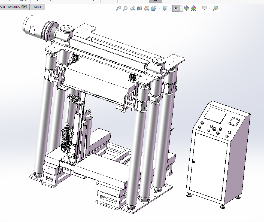This screenshot has height=222, width=264.
Task: Switch to the MBD tab
Action: (x=37, y=7)
